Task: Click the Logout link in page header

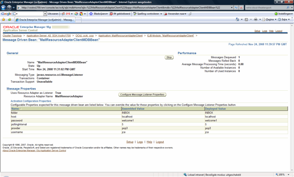Action: point(279,31)
